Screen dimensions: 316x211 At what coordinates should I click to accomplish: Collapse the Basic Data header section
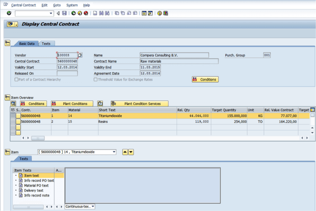8,43
